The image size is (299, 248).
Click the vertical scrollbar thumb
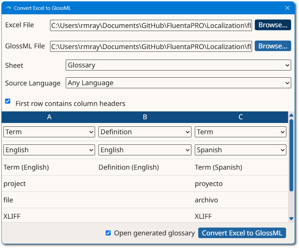pos(291,155)
